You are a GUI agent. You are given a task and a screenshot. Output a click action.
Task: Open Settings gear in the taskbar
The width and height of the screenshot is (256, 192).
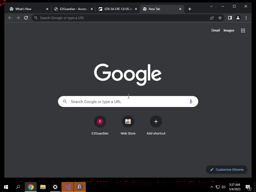(x=55, y=187)
